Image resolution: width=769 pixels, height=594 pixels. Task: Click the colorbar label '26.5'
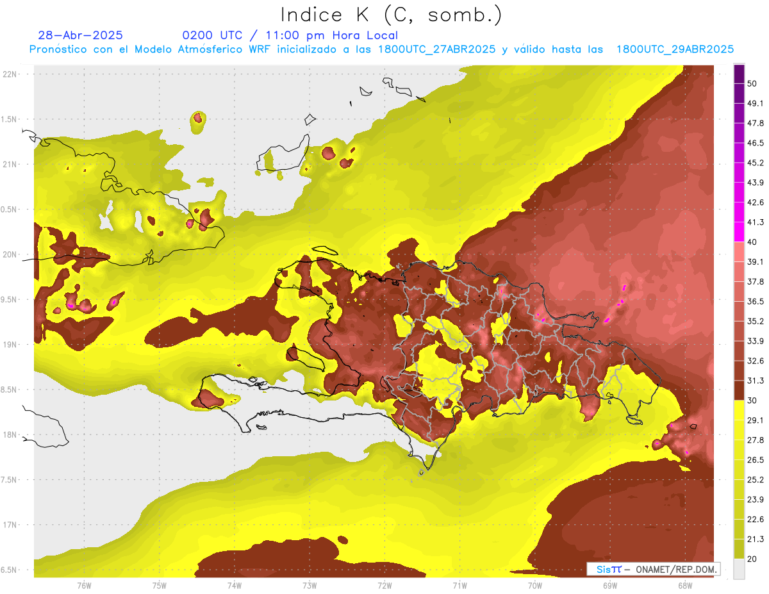coord(755,460)
